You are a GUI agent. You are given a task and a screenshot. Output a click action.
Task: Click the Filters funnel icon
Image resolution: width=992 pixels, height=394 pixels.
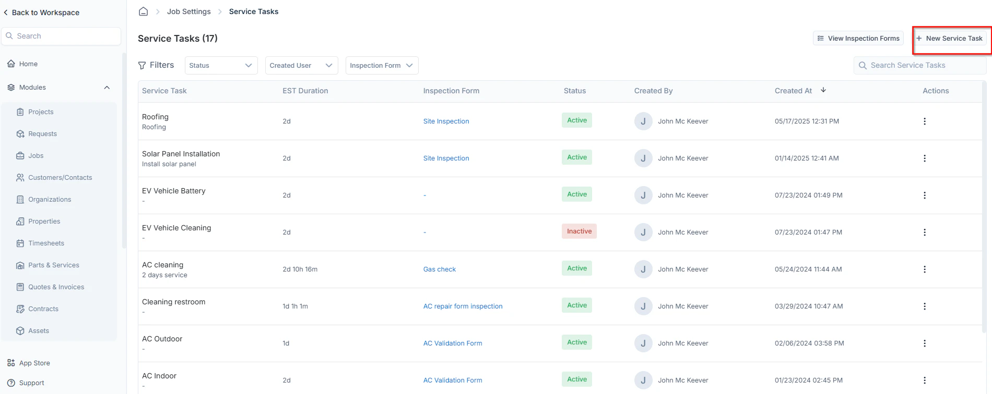point(142,65)
